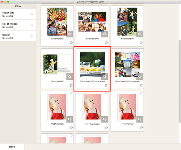
Task: Expand the No. of Images filter
Action: tap(18, 25)
